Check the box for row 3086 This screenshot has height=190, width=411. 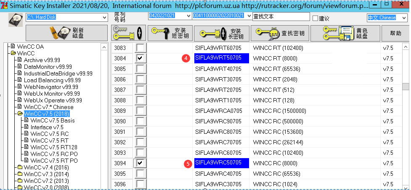point(140,79)
